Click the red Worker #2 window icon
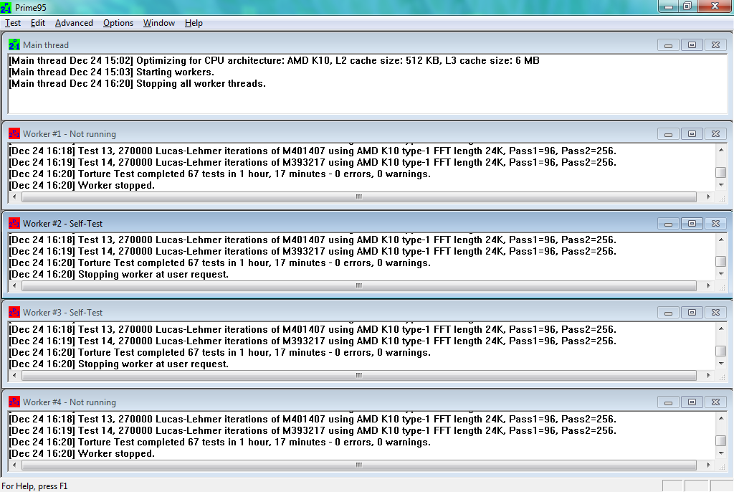Image resolution: width=734 pixels, height=492 pixels. click(14, 224)
